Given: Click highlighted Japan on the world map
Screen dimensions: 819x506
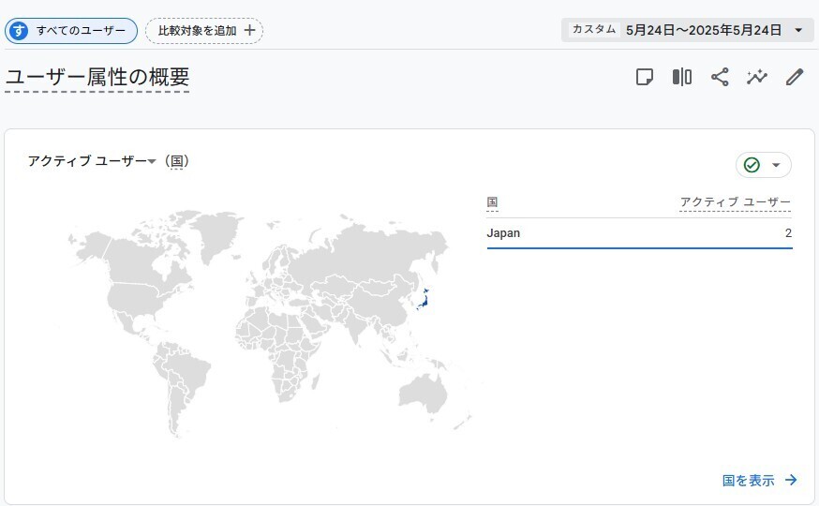Looking at the screenshot, I should (x=424, y=300).
